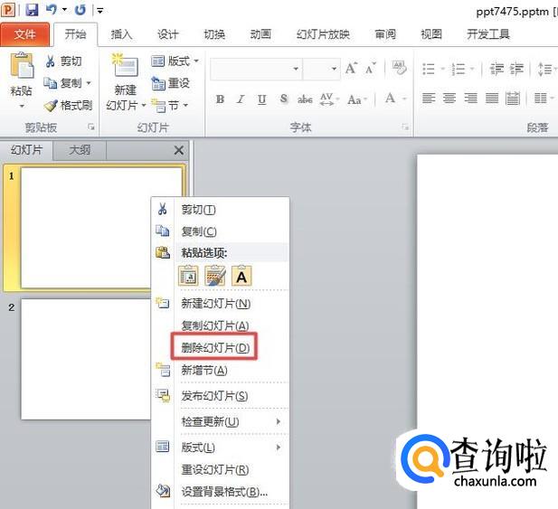Image resolution: width=558 pixels, height=509 pixels.
Task: Click the Undo arrow icon
Action: pos(52,10)
